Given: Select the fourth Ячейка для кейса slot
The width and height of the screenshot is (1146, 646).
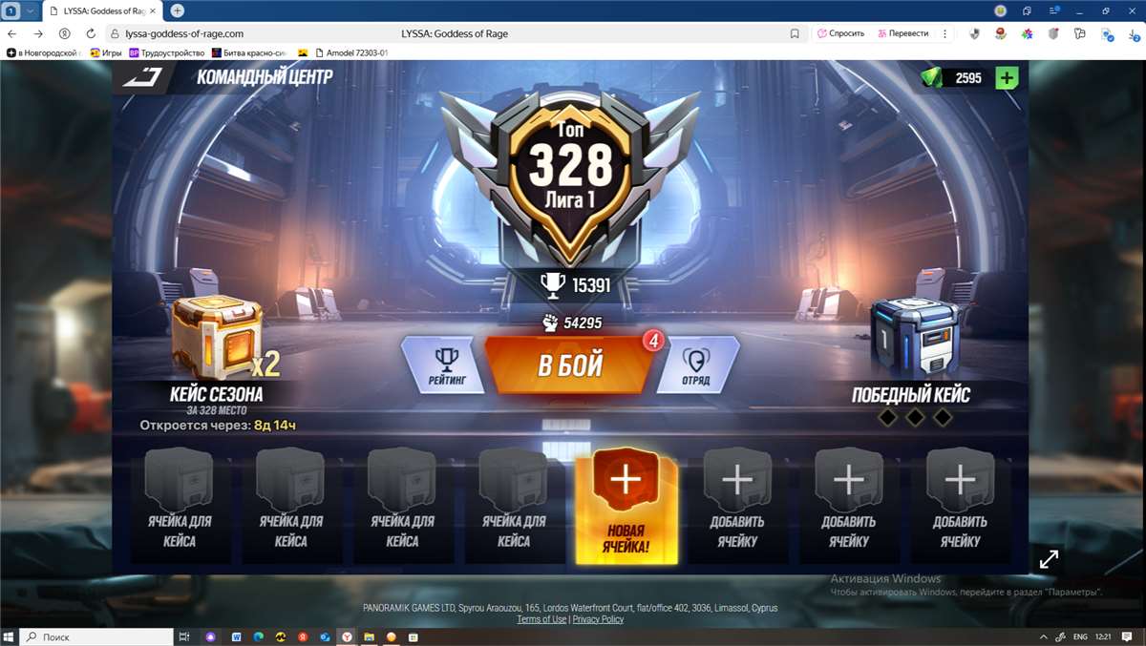Looking at the screenshot, I should [x=514, y=504].
